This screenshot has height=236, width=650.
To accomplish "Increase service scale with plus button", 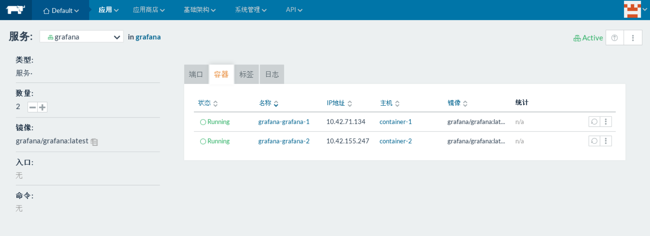I will tap(42, 107).
